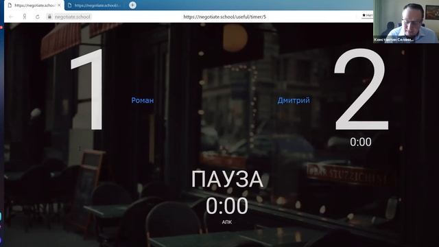Select the first negotiate.school tab
The height and width of the screenshot is (247, 439).
[x=34, y=5]
